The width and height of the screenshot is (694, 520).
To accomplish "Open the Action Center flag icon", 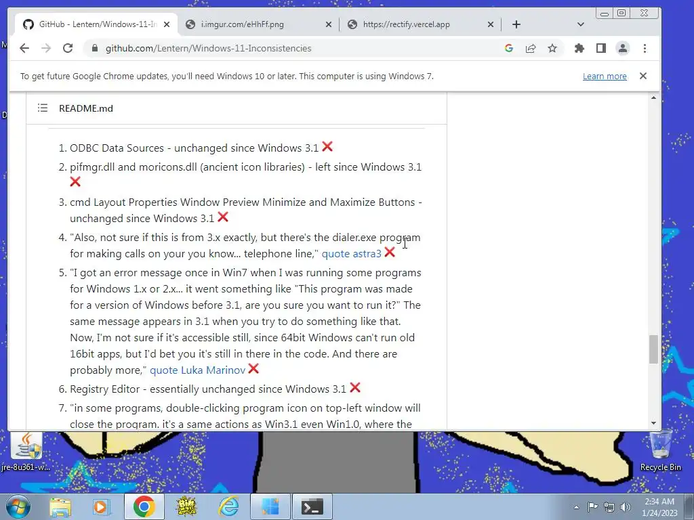I will click(x=592, y=506).
